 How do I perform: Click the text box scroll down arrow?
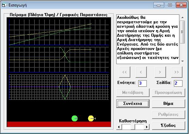[x=182, y=61]
